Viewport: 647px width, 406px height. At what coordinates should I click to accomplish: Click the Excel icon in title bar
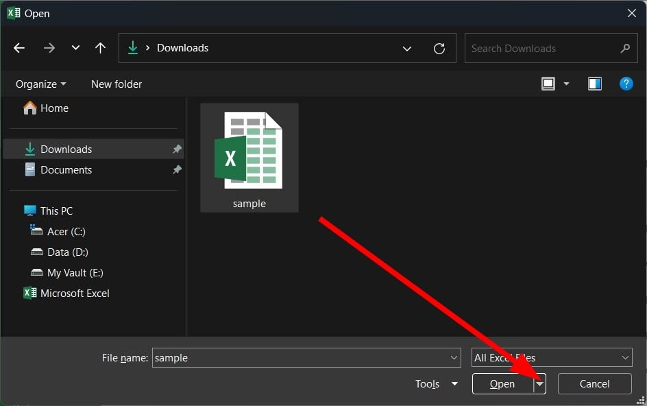(14, 13)
